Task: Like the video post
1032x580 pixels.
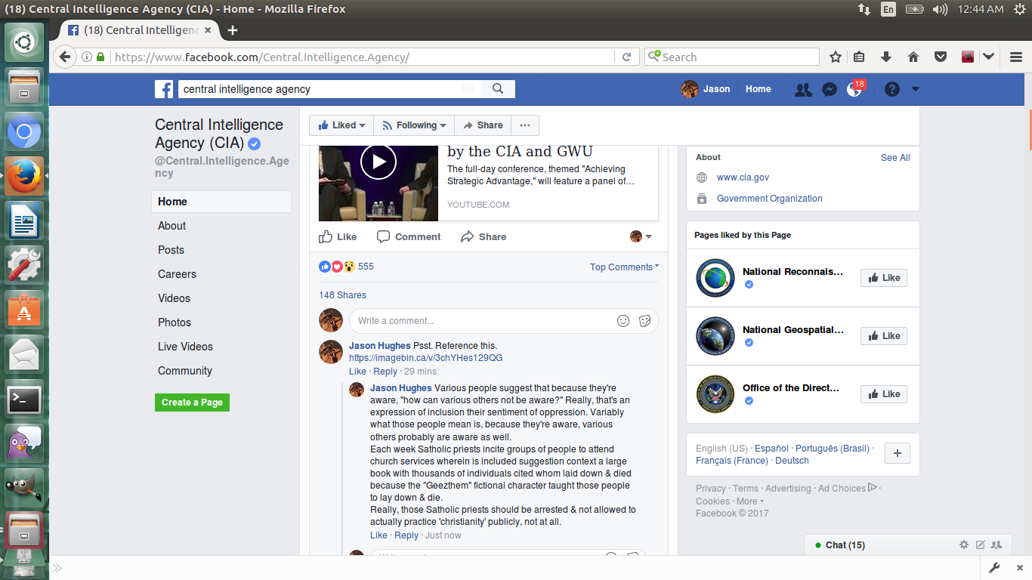Action: (338, 236)
